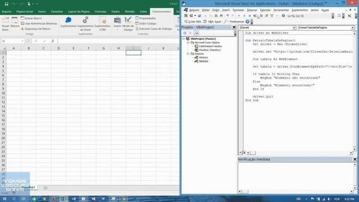Open Propriedades in the Controles group
This screenshot has width=359, height=202.
point(146,18)
